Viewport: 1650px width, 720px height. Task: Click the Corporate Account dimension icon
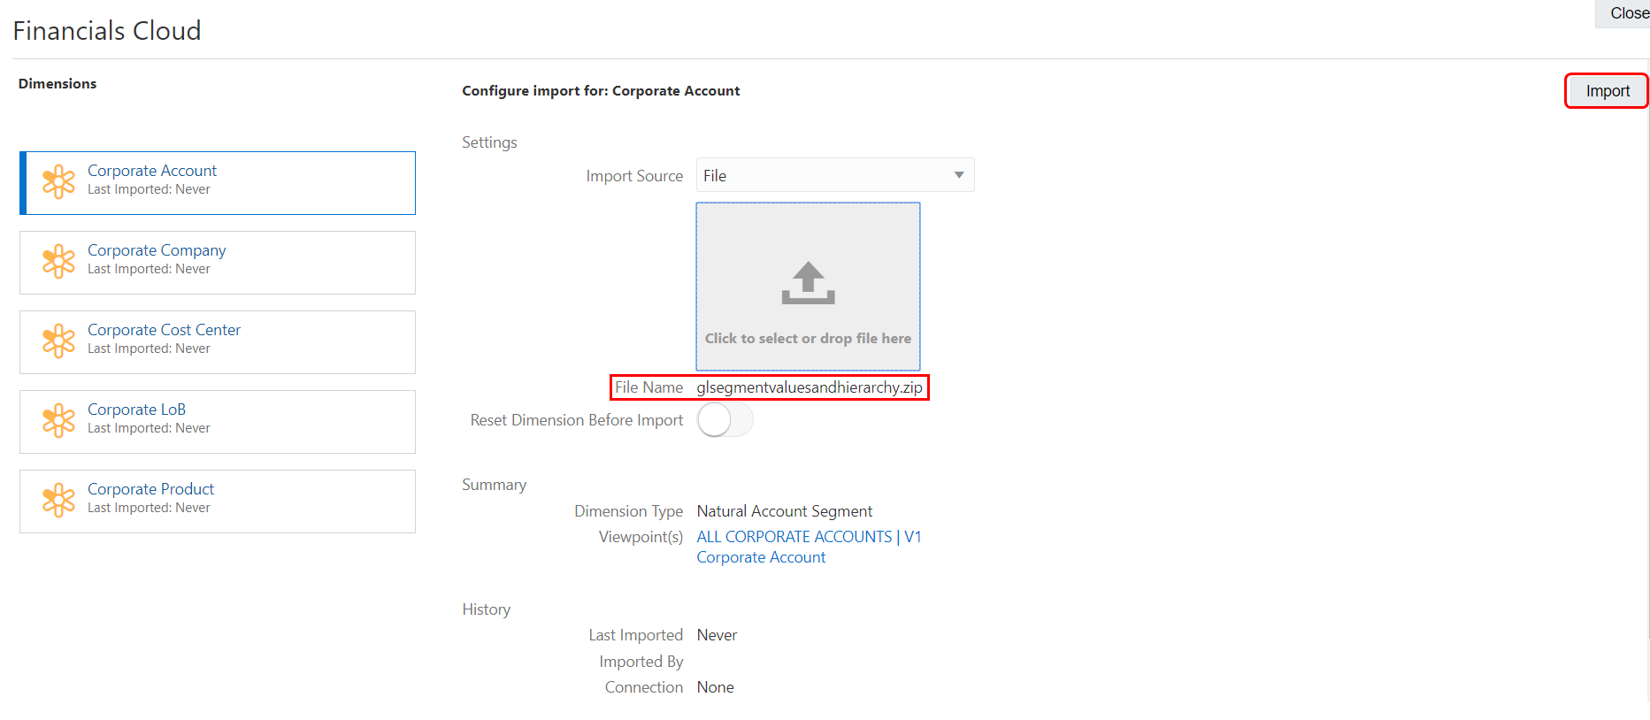pos(58,181)
